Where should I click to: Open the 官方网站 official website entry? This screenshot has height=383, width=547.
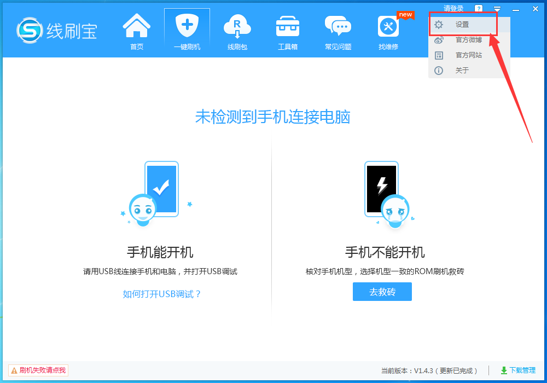pyautogui.click(x=464, y=55)
